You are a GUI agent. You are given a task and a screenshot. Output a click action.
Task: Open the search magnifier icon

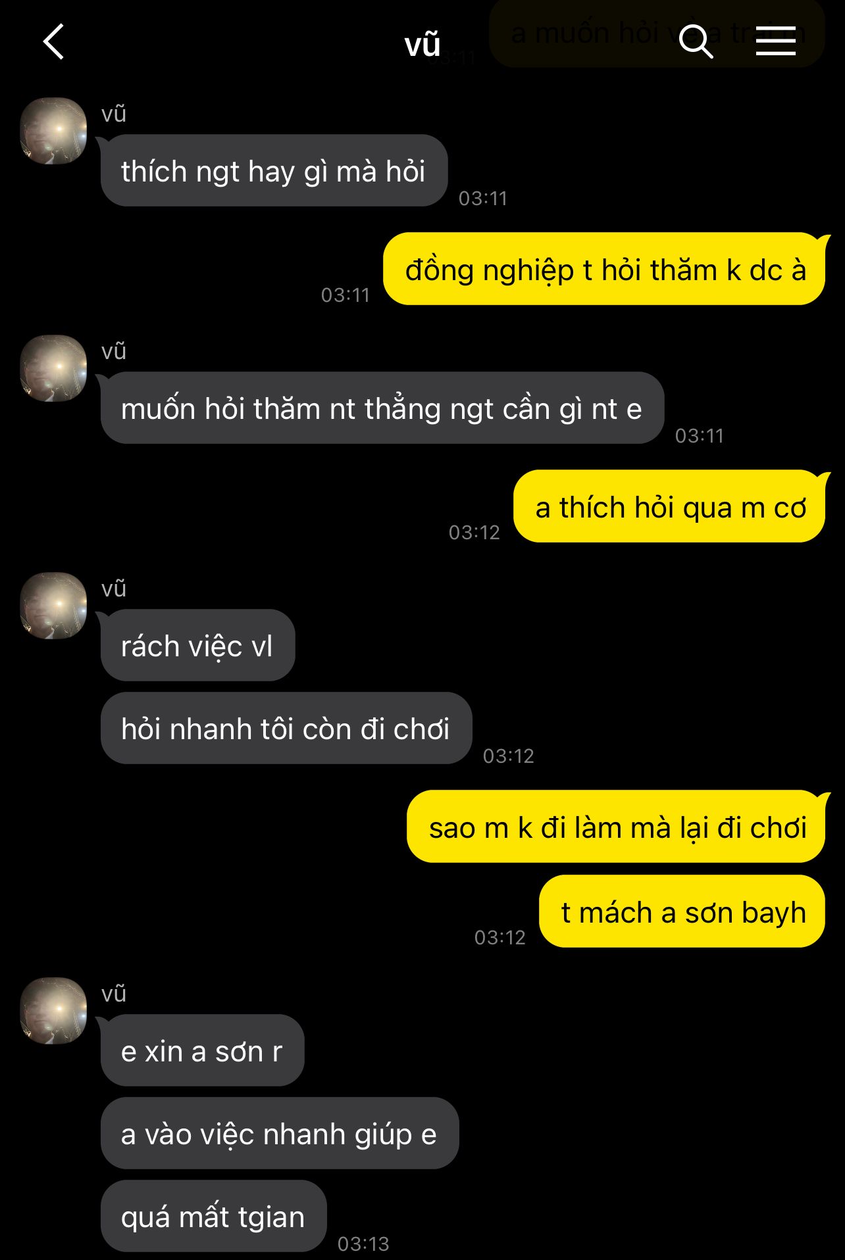tap(696, 41)
